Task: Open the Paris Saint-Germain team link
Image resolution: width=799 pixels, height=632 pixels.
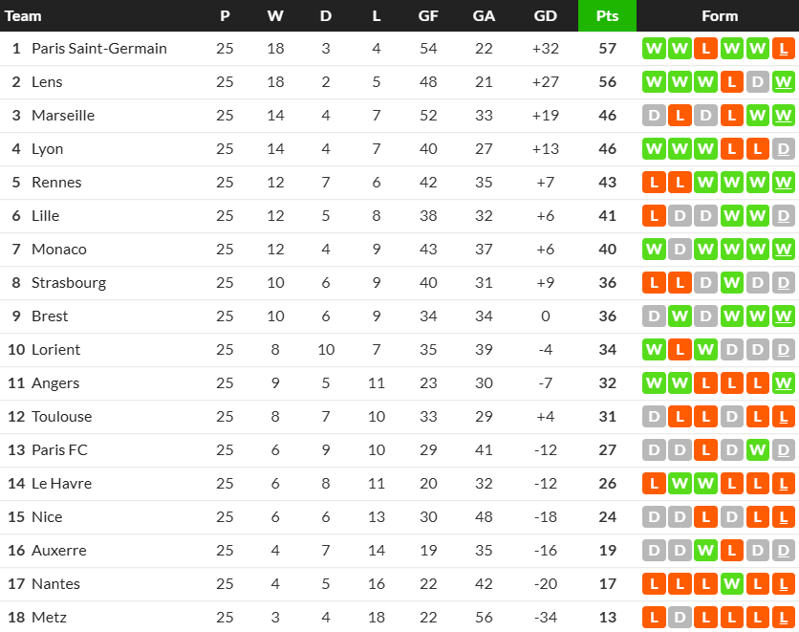Action: [x=98, y=48]
